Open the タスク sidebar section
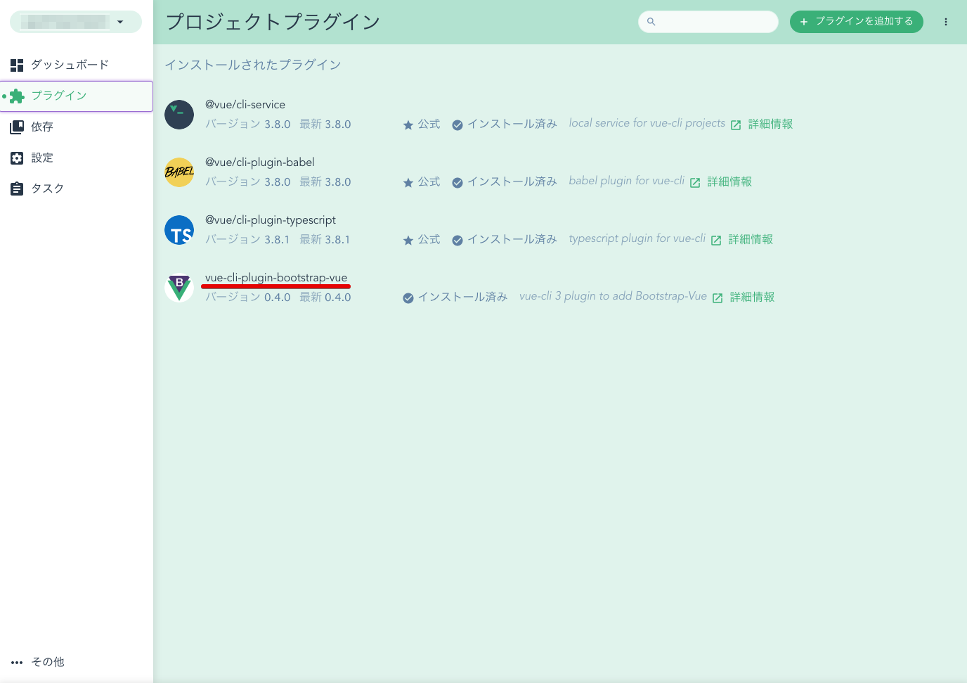This screenshot has width=967, height=683. (x=76, y=189)
